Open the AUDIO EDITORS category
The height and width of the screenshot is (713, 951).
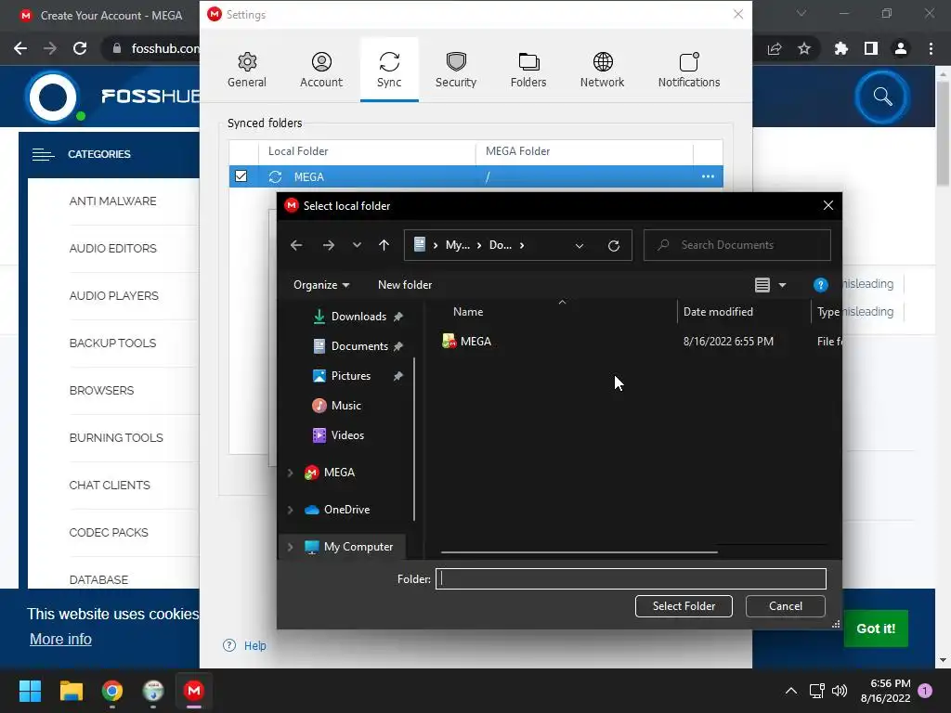coord(112,249)
